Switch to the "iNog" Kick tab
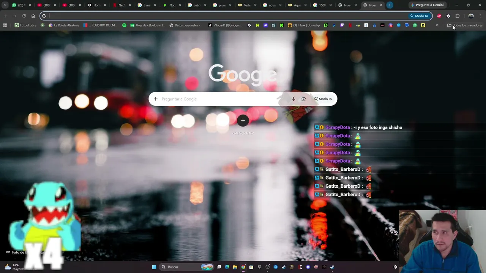Viewport: 486px width, 273px height. (171, 5)
